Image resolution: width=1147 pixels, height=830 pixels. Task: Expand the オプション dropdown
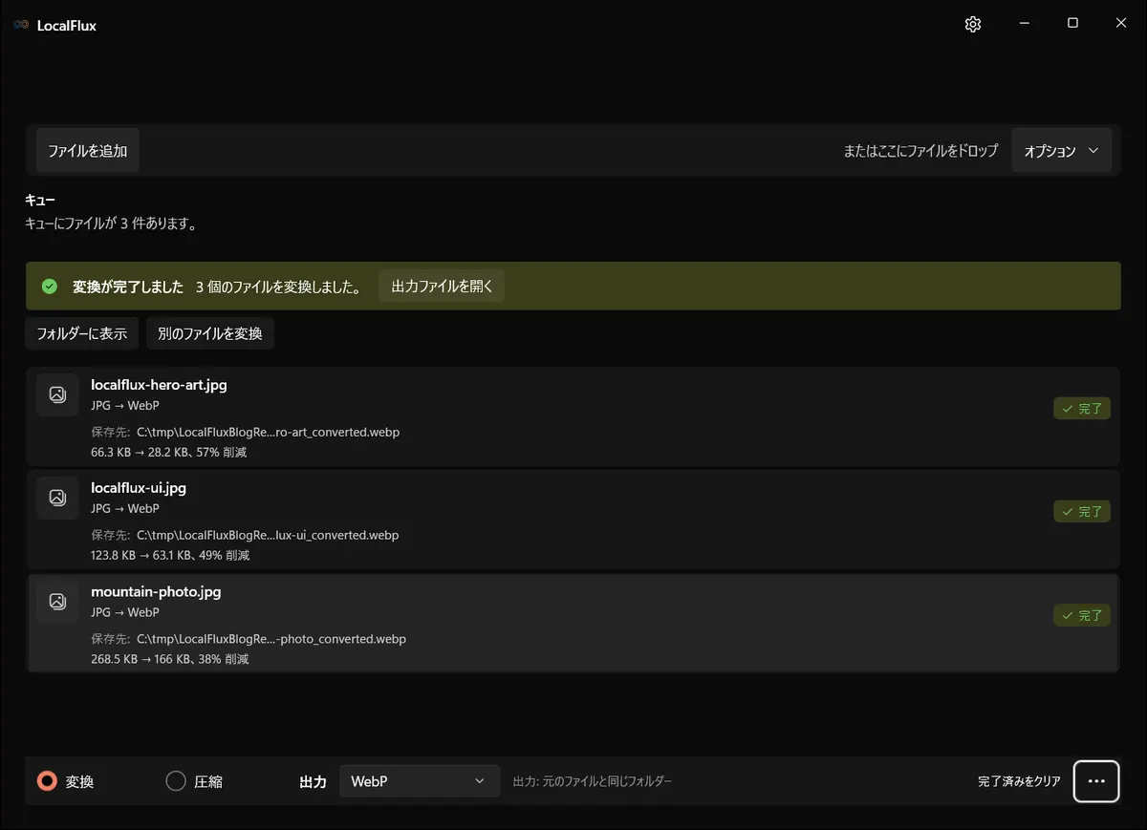[1061, 151]
